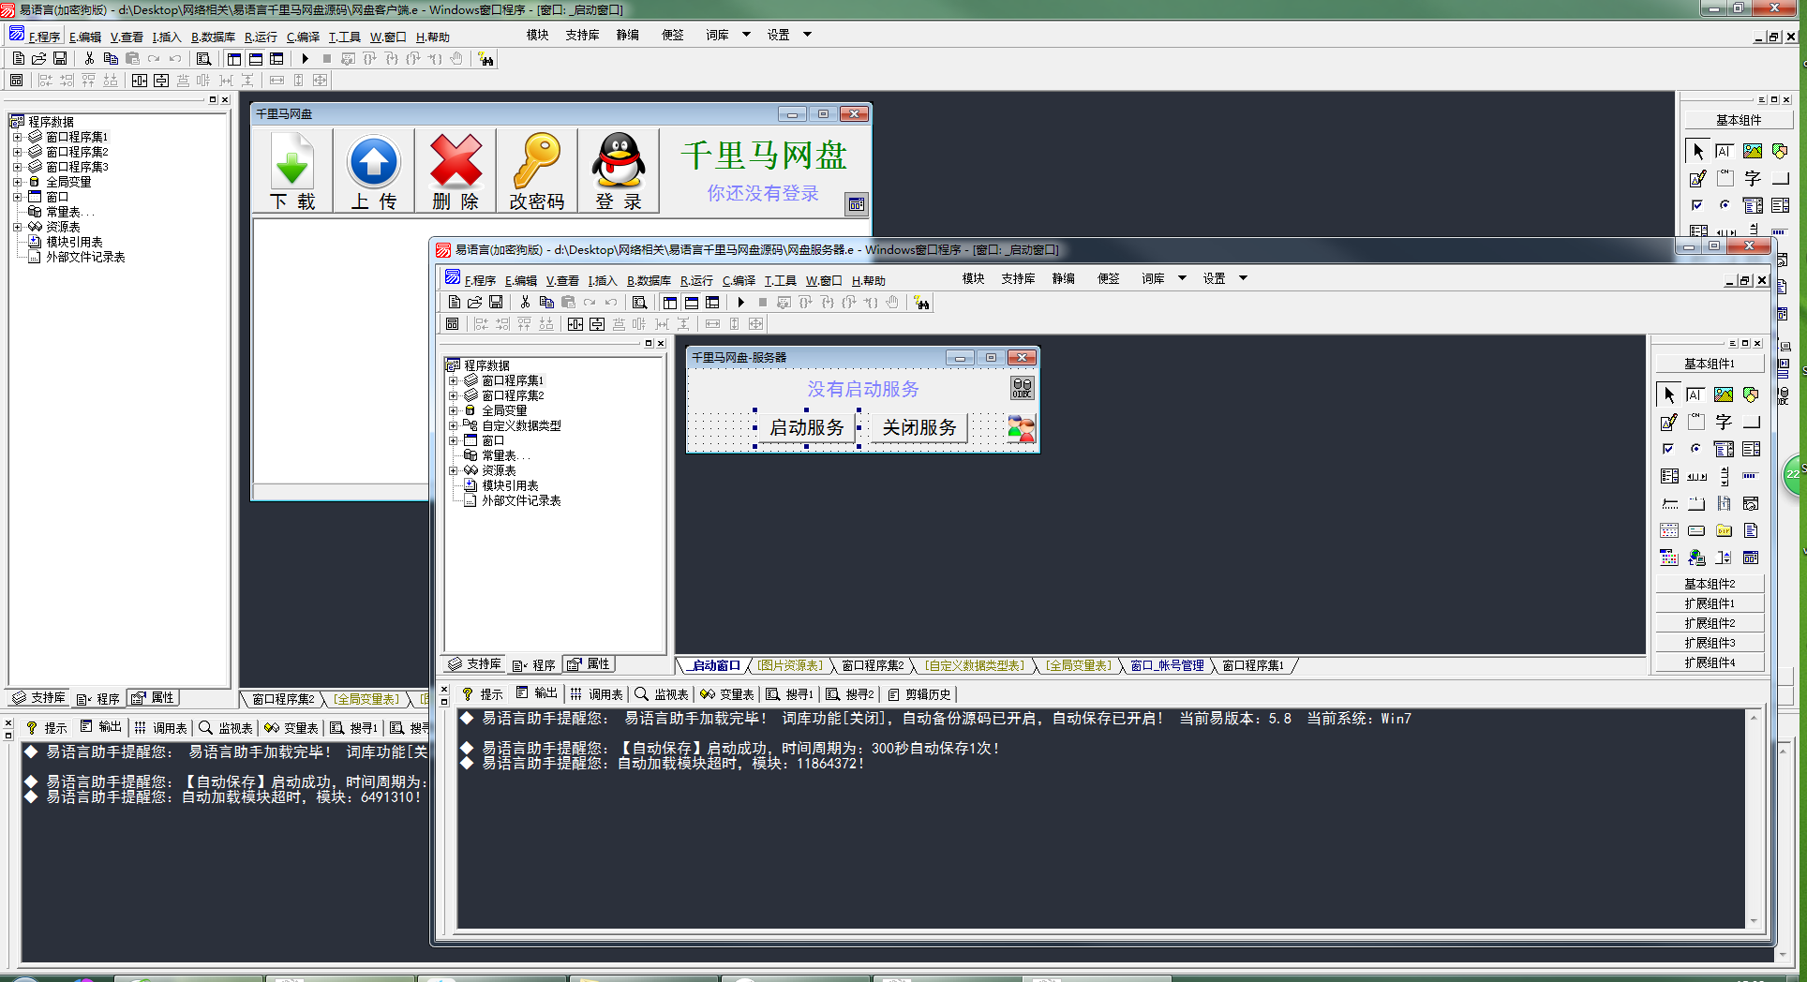Select the progress bar component in 基本组件1 palette
Viewport: 1807px width, 982px height.
pyautogui.click(x=1750, y=476)
